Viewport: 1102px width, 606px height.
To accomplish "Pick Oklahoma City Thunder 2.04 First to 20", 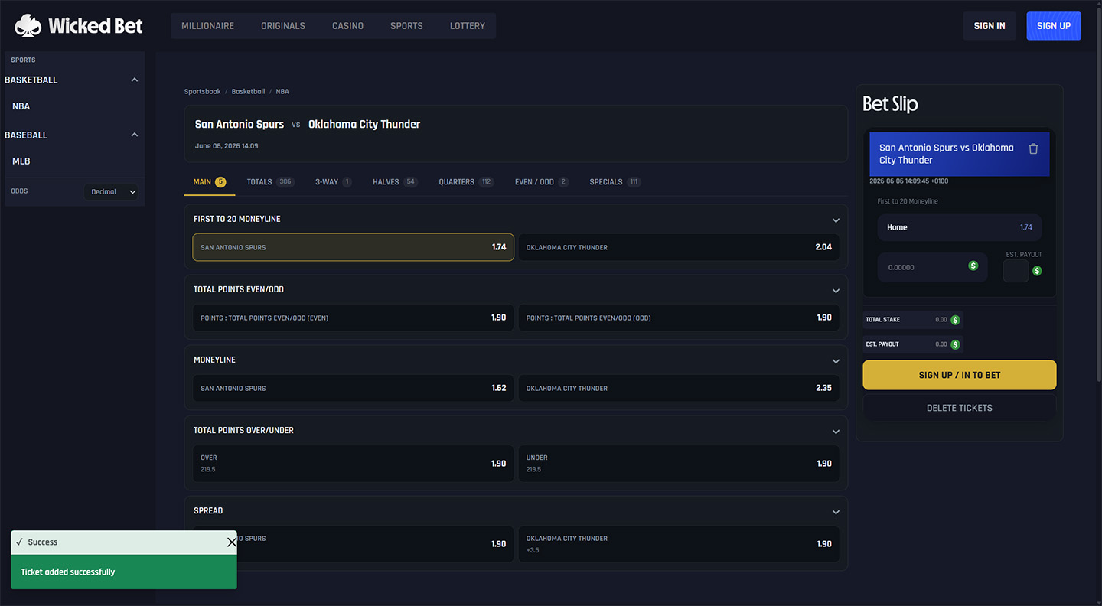I will (x=679, y=247).
